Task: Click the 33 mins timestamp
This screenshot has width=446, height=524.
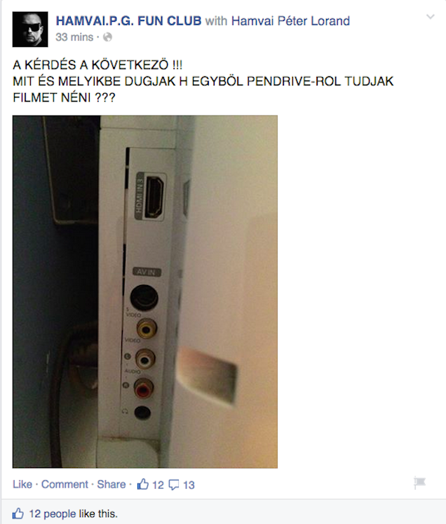Action: pyautogui.click(x=74, y=37)
